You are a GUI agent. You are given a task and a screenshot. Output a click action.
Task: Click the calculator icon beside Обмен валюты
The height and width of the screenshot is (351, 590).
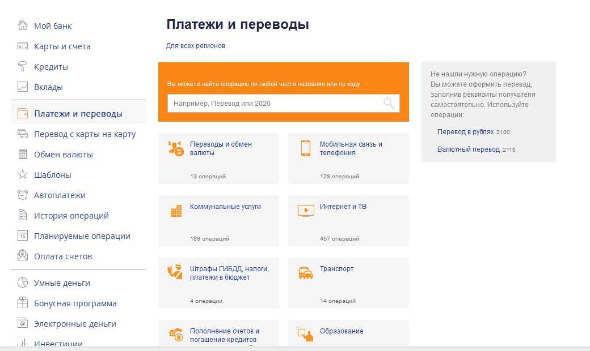point(23,154)
